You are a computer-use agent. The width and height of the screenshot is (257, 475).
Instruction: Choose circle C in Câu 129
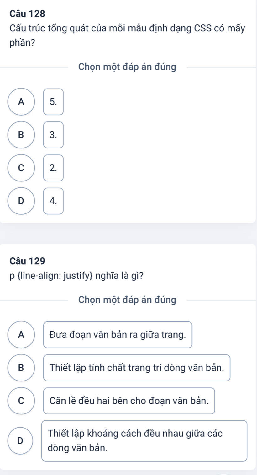(x=21, y=401)
